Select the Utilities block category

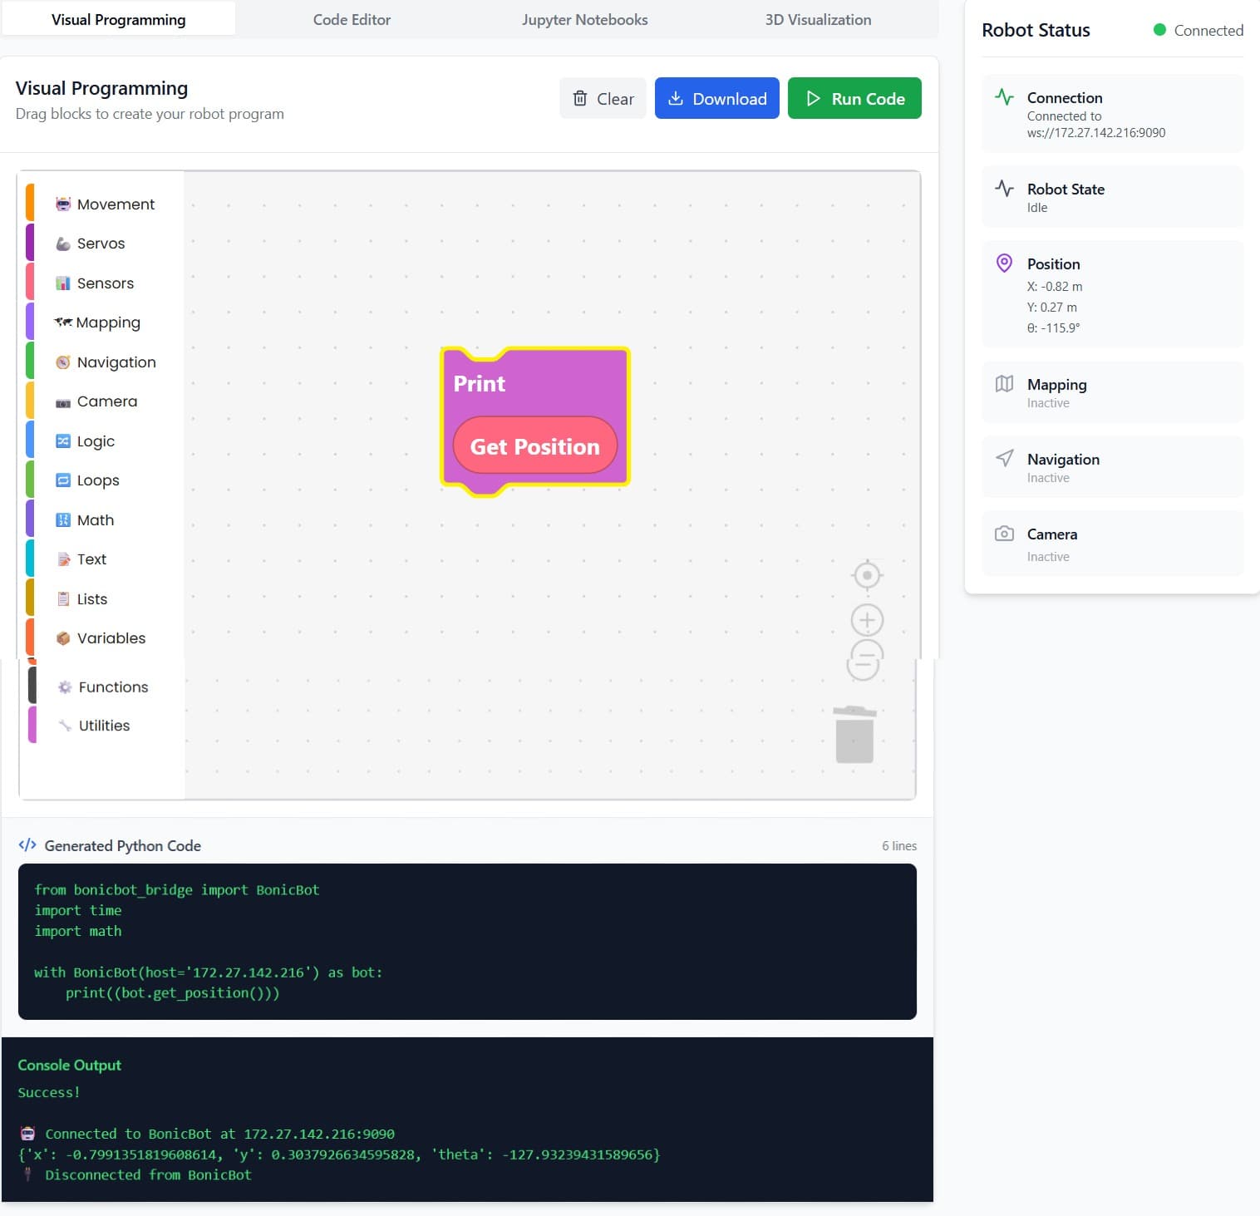click(x=104, y=726)
